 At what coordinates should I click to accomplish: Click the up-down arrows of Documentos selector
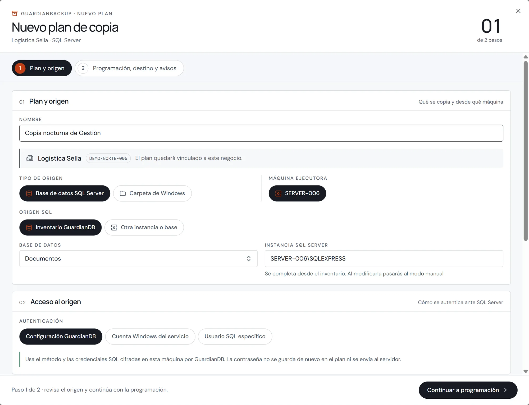tap(248, 259)
